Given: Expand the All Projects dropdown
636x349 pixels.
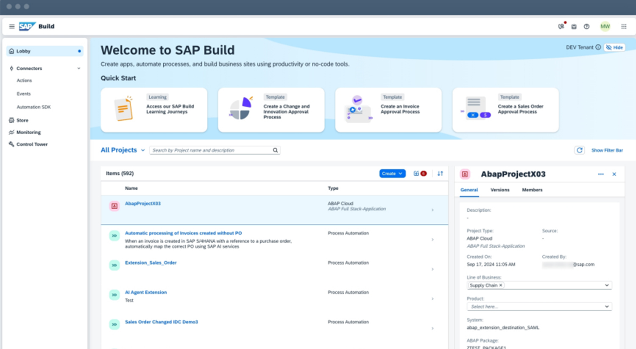Looking at the screenshot, I should pos(143,150).
